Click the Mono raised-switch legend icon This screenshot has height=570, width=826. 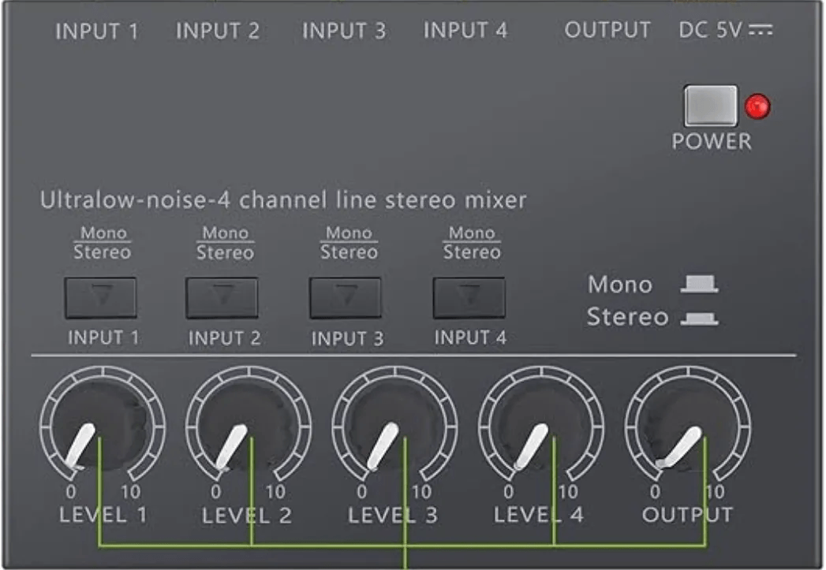tap(699, 285)
